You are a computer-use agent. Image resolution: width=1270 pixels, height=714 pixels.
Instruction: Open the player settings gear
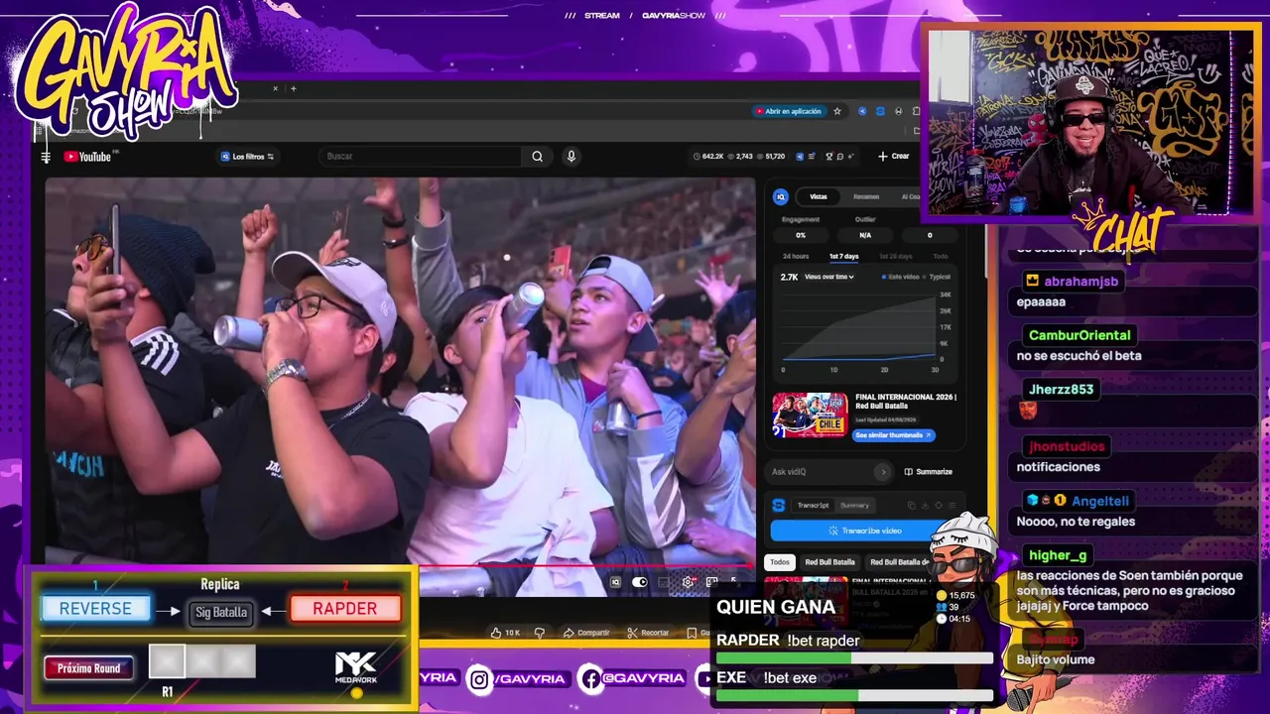tap(688, 582)
